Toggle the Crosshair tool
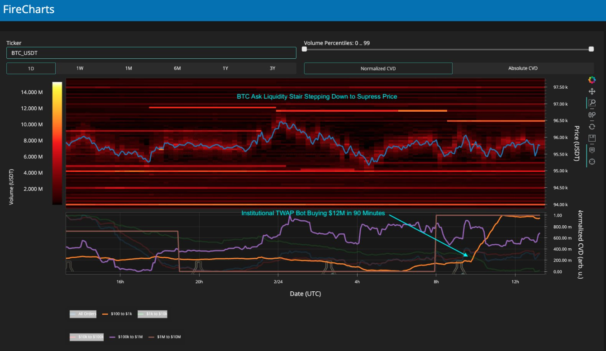This screenshot has height=351, width=606. (x=592, y=161)
